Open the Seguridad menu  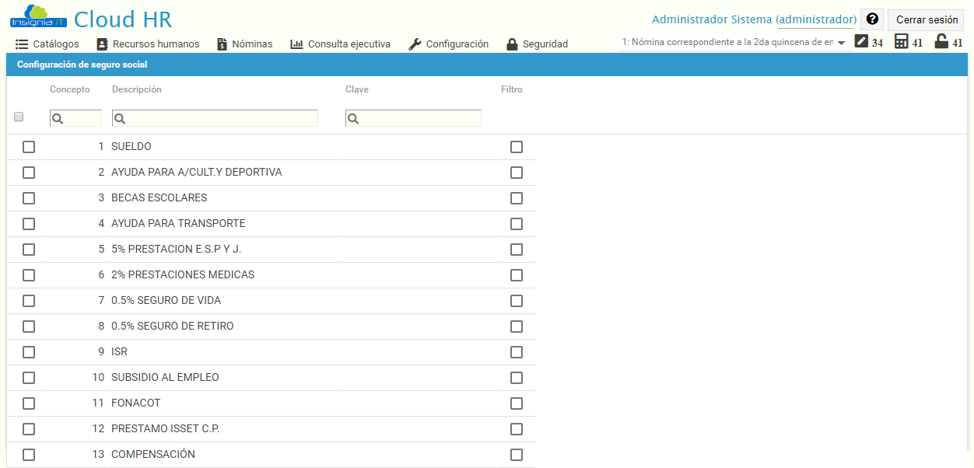[x=537, y=44]
